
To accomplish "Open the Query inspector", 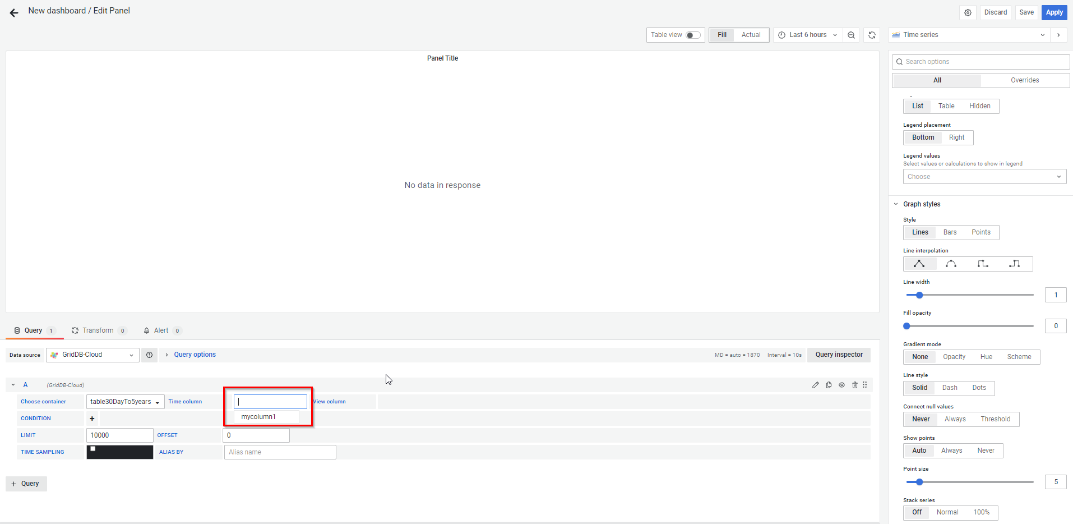I will pyautogui.click(x=839, y=355).
